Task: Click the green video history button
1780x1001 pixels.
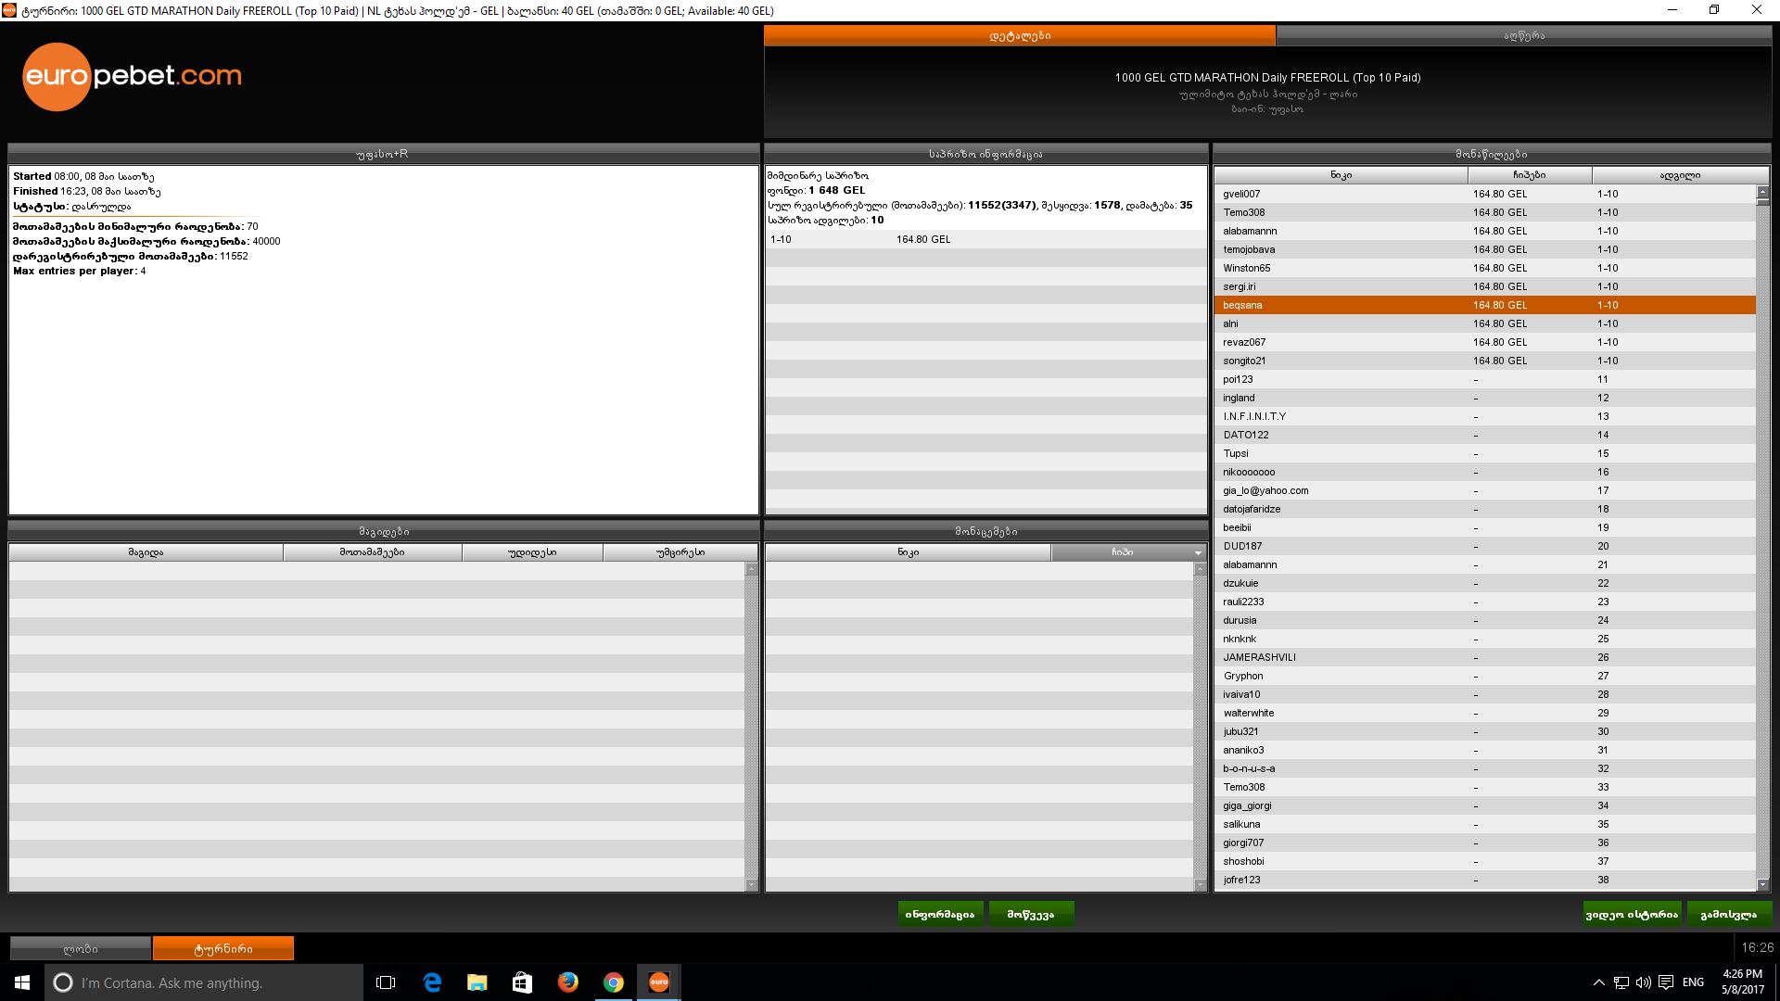Action: tap(1632, 914)
